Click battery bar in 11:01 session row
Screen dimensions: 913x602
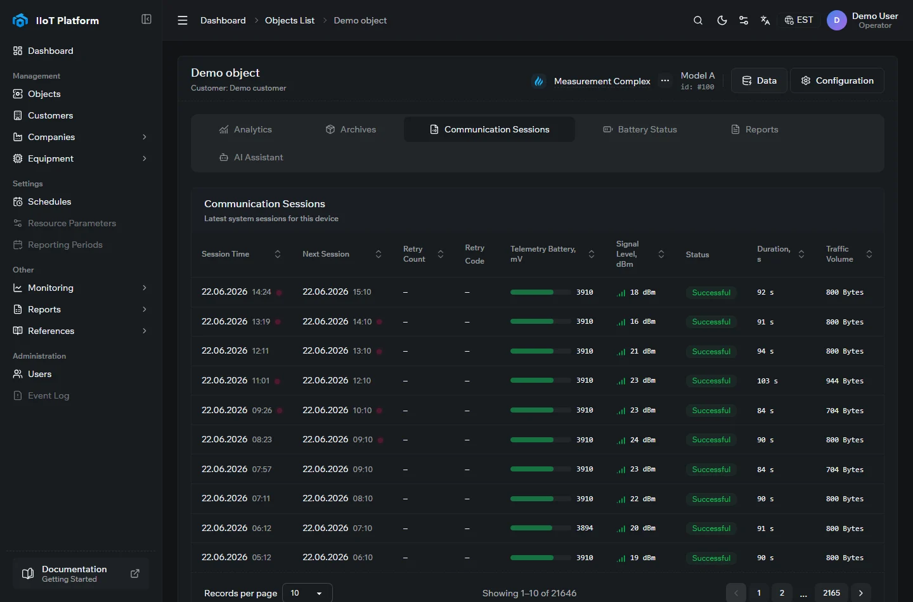541,380
